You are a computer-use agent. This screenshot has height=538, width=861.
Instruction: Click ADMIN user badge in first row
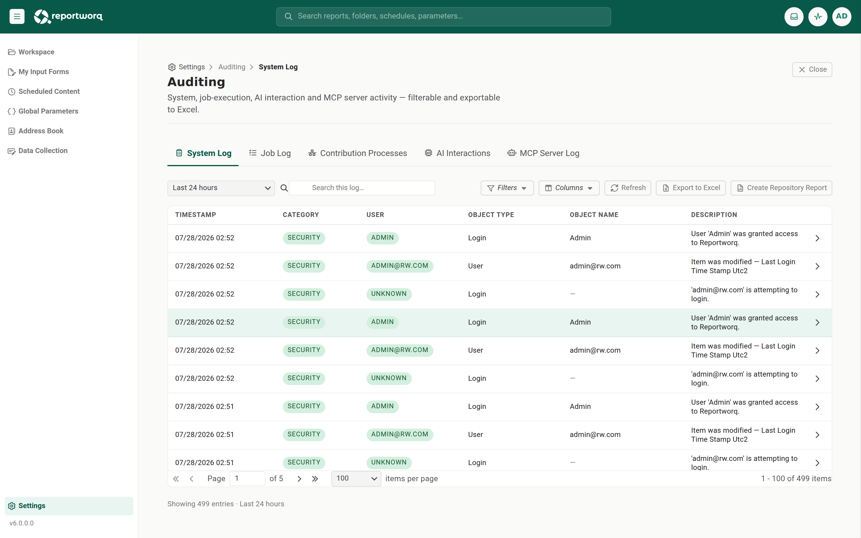(382, 238)
